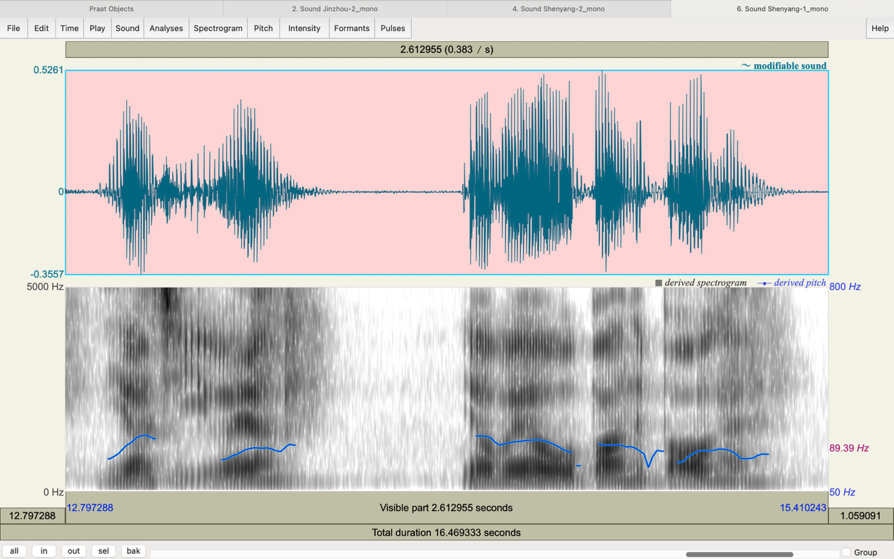Switch to the Praat Objects tab

[x=111, y=8]
